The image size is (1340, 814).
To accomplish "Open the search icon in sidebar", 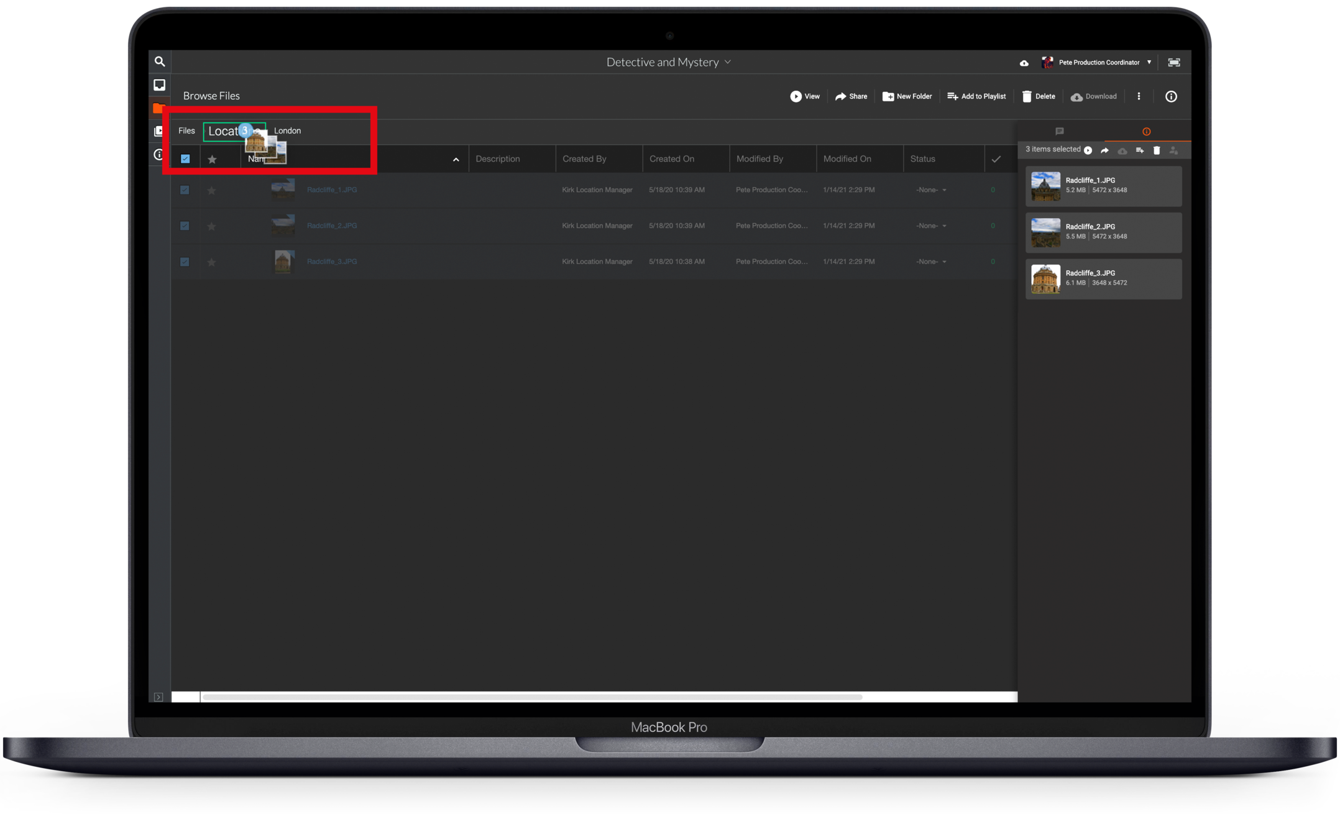I will tap(160, 62).
